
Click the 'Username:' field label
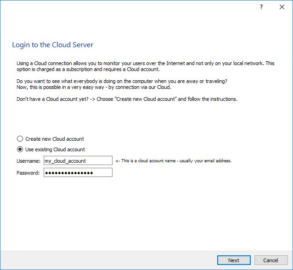pos(28,160)
